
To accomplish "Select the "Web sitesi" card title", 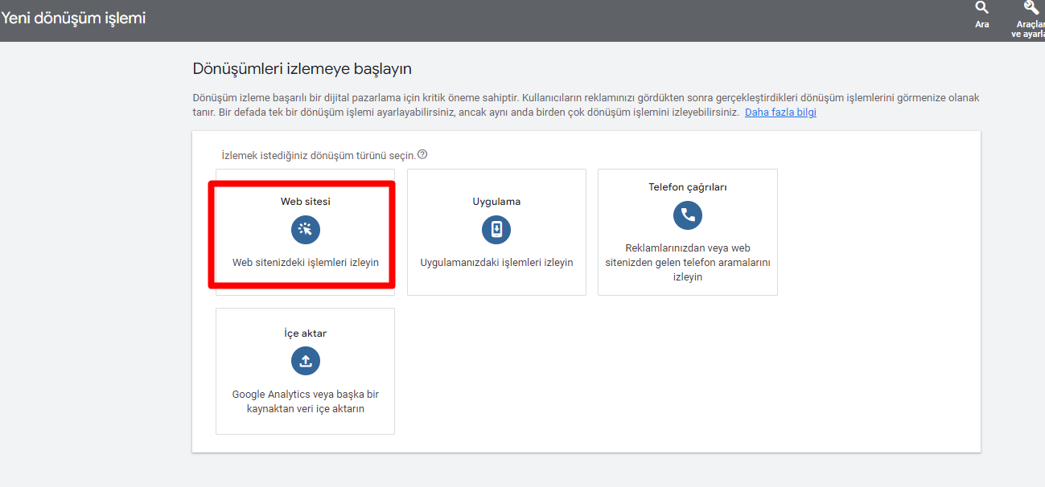I will (x=306, y=202).
